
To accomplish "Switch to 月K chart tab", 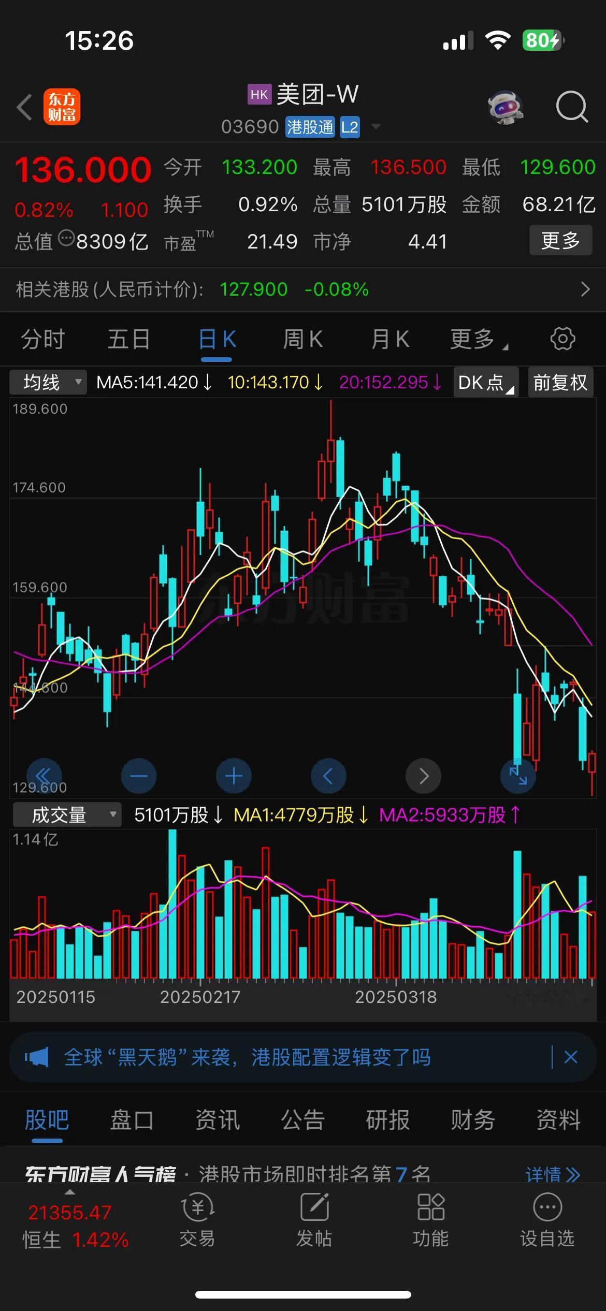I will point(390,340).
